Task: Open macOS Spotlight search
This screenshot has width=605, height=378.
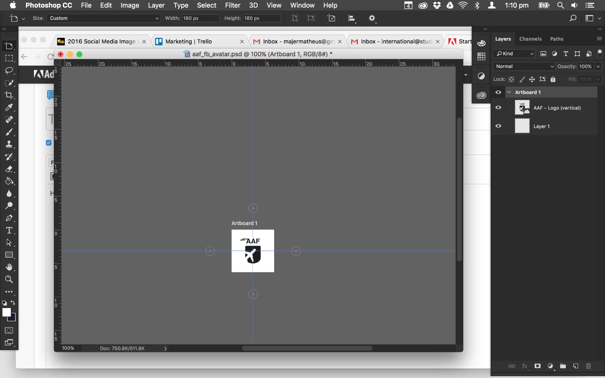Action: (x=561, y=5)
